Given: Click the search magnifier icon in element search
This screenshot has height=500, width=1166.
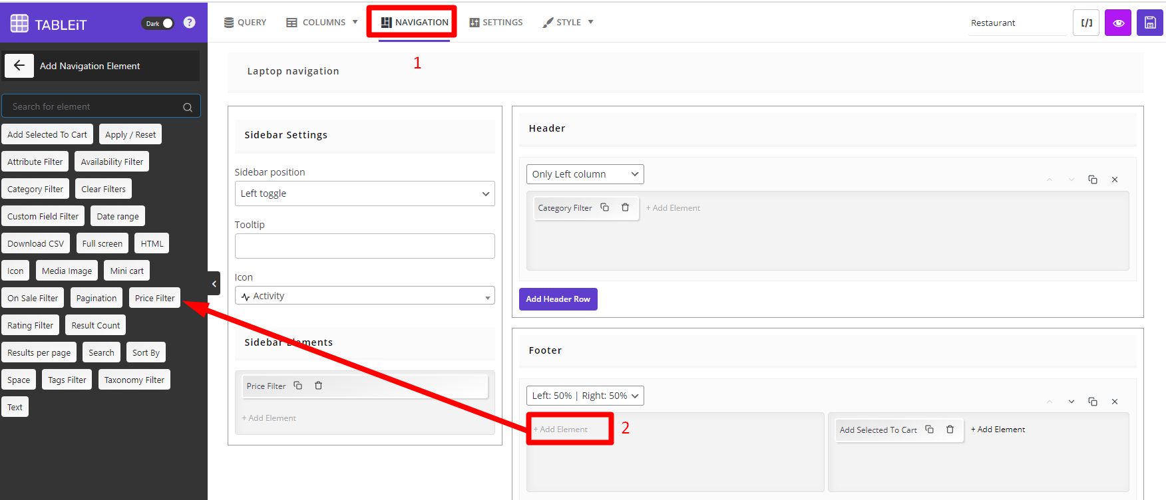Looking at the screenshot, I should 188,107.
